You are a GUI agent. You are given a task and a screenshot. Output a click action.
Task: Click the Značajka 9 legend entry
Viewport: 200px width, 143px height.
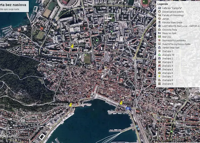pos(168,84)
